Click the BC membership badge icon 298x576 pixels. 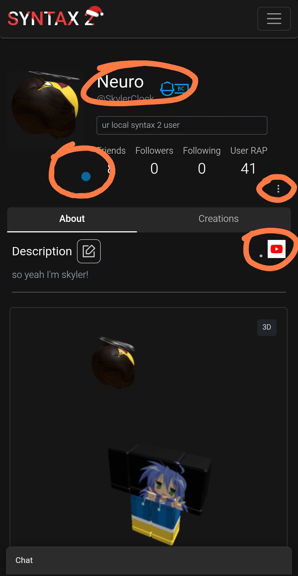[x=174, y=88]
